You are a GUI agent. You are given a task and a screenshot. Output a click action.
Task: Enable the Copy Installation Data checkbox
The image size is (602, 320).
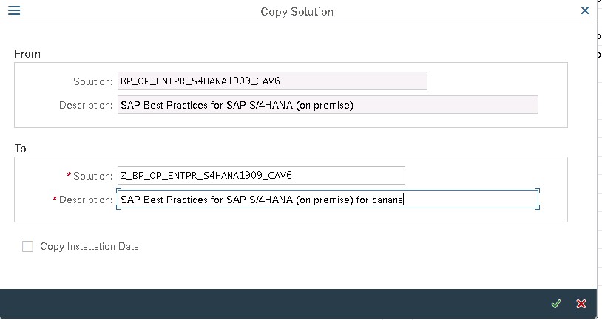tap(27, 246)
